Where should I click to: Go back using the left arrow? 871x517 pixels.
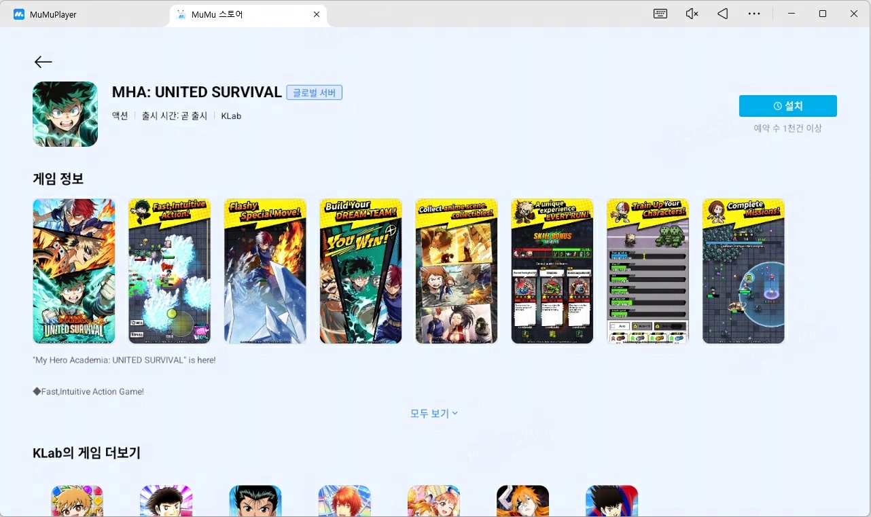coord(43,62)
